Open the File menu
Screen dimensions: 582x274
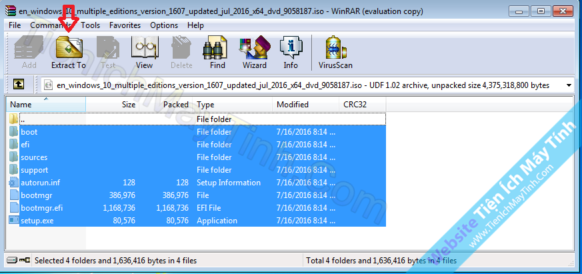[x=15, y=25]
